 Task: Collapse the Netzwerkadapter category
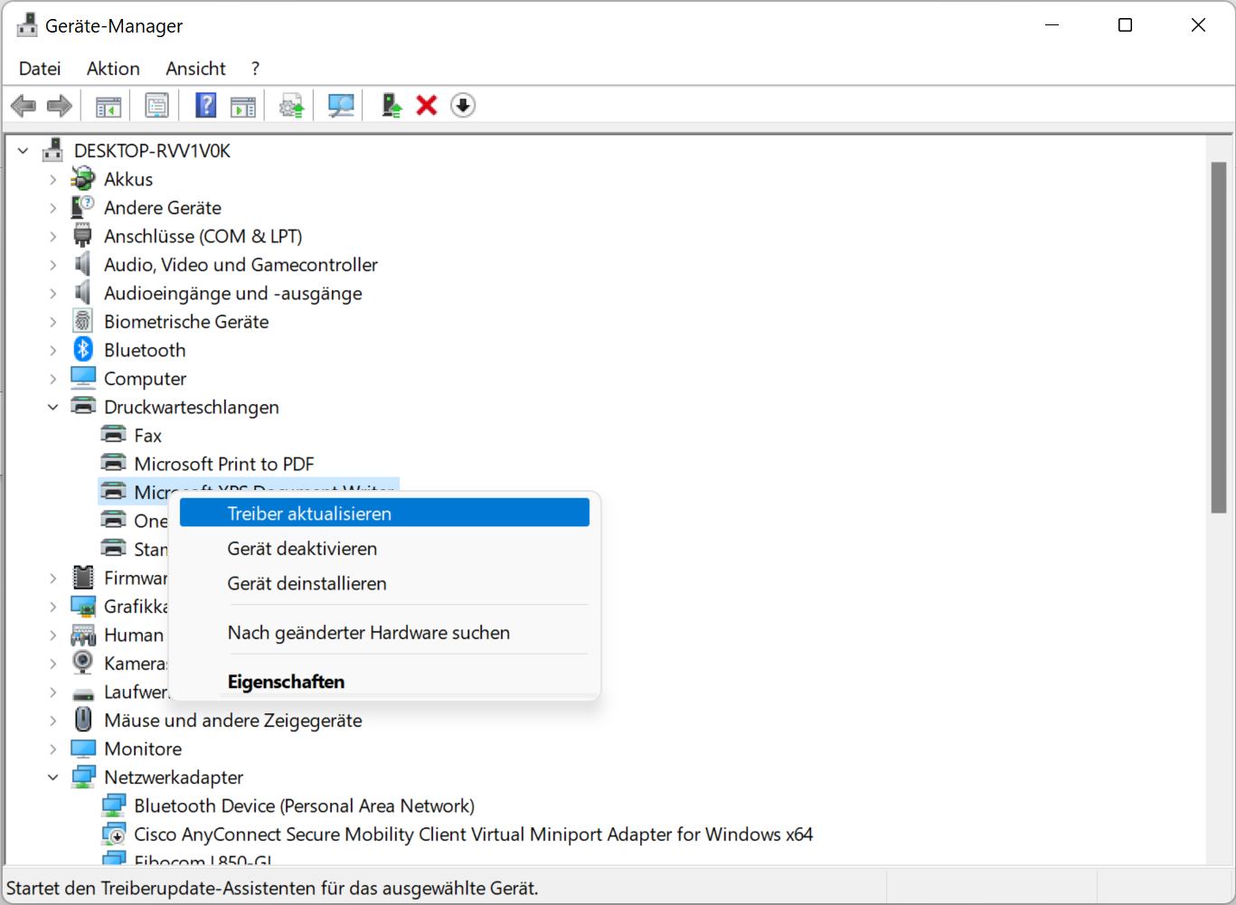tap(53, 778)
